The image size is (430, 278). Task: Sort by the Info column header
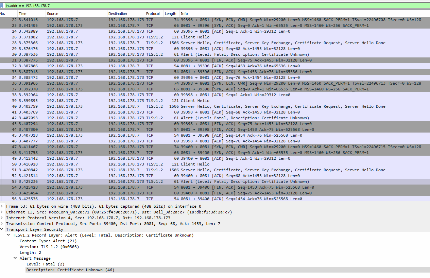tap(305, 14)
